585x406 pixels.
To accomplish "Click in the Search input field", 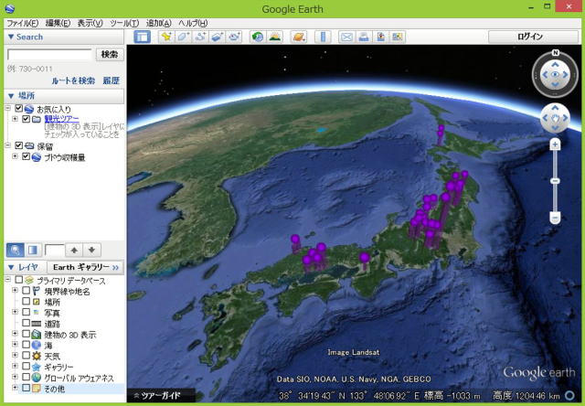I will click(x=49, y=55).
